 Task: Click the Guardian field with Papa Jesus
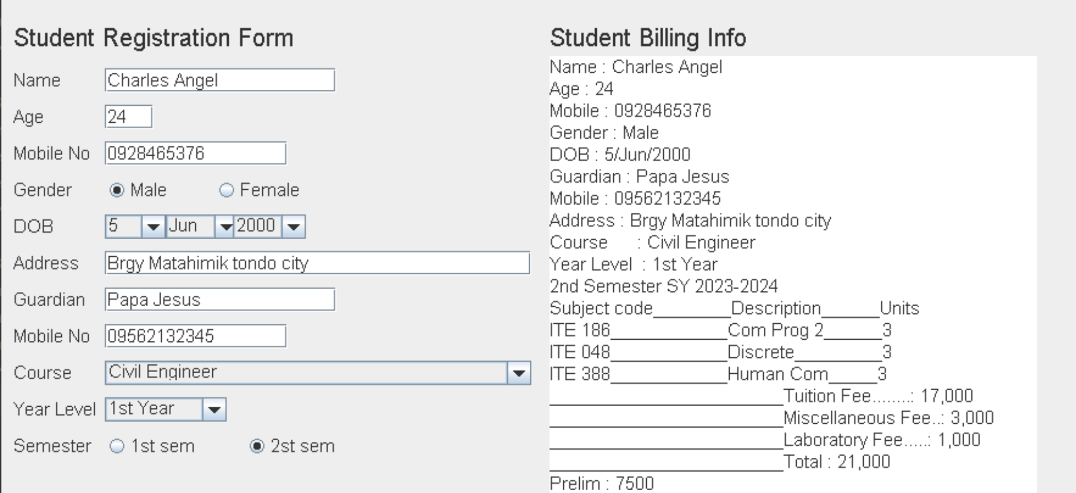pyautogui.click(x=220, y=299)
